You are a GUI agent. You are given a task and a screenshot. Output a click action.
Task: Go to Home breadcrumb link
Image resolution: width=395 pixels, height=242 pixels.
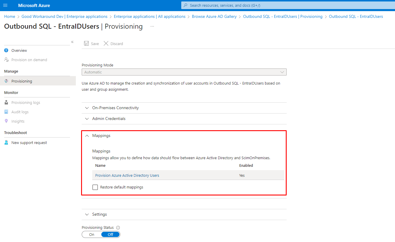[x=10, y=17]
